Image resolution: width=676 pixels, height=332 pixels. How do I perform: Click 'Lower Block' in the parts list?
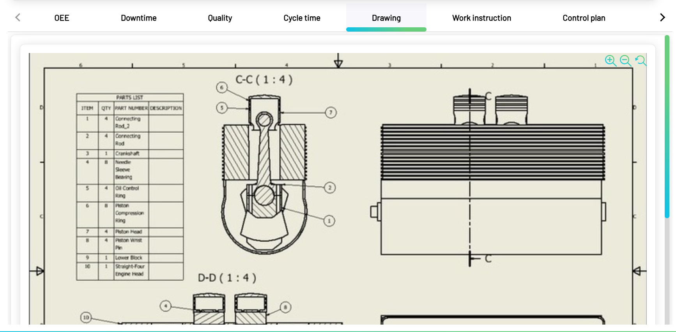tap(129, 258)
